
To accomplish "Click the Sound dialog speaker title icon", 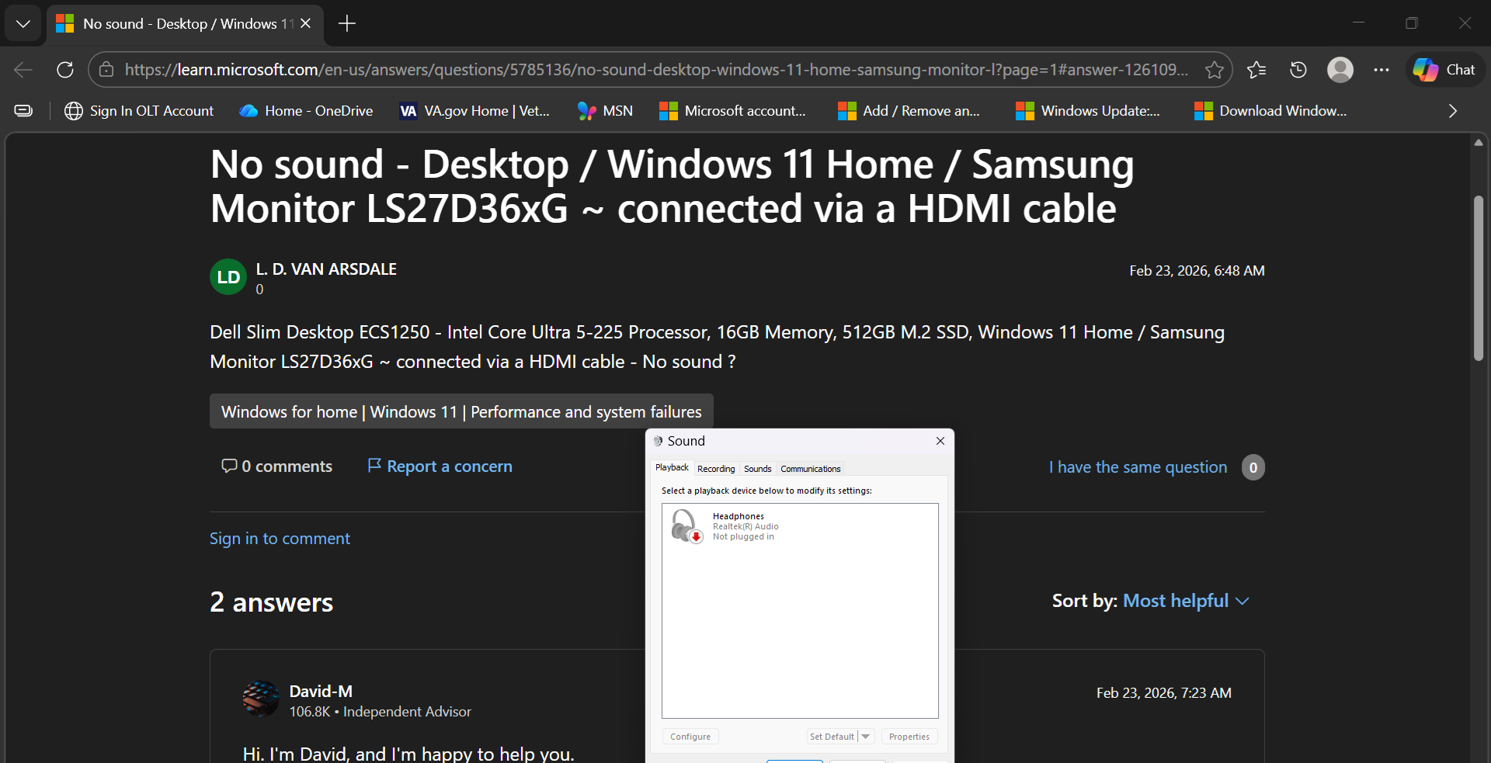I will click(x=659, y=441).
